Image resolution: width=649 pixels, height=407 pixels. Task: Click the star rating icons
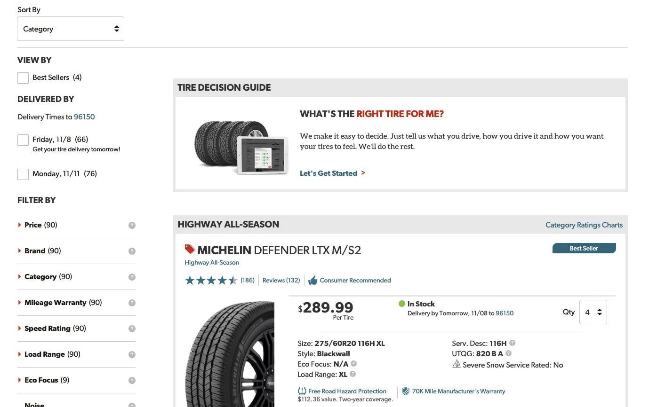pyautogui.click(x=211, y=281)
